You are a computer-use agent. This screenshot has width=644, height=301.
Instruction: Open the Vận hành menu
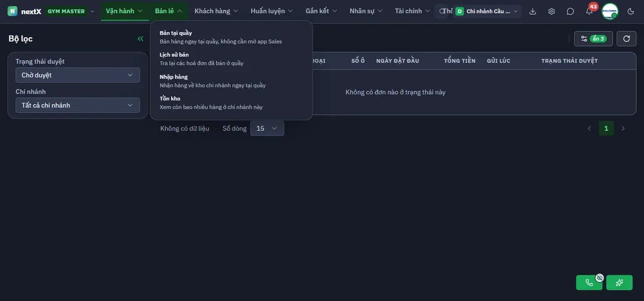[124, 11]
